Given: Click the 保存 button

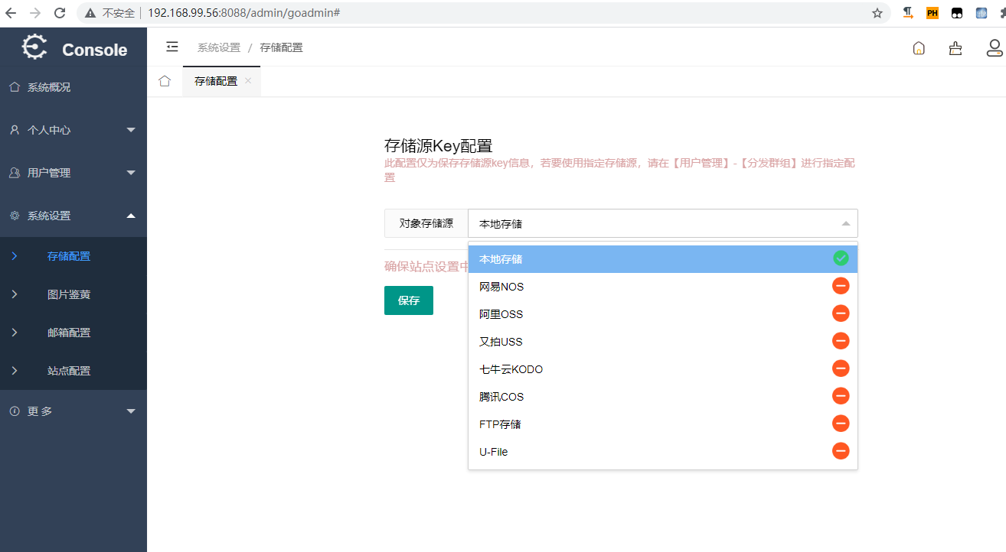Looking at the screenshot, I should click(408, 300).
